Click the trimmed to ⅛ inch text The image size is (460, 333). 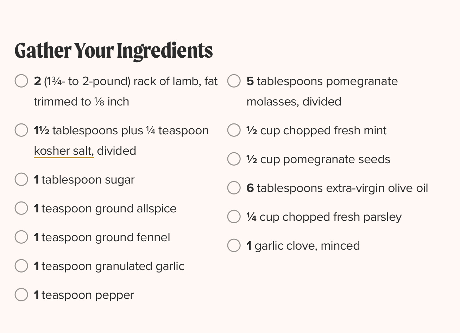(x=81, y=102)
